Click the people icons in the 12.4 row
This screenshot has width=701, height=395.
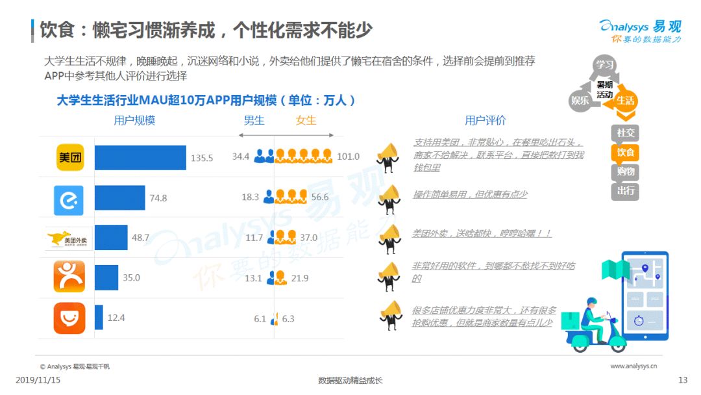point(275,318)
